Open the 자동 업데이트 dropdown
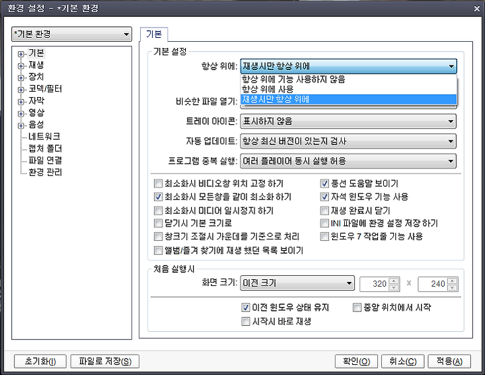 coord(348,141)
